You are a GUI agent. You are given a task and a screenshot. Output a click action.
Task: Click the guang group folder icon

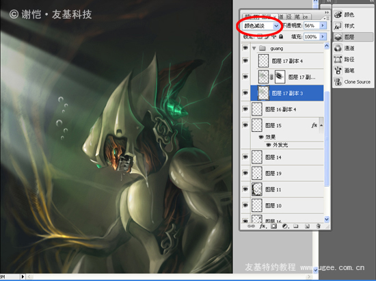[263, 49]
